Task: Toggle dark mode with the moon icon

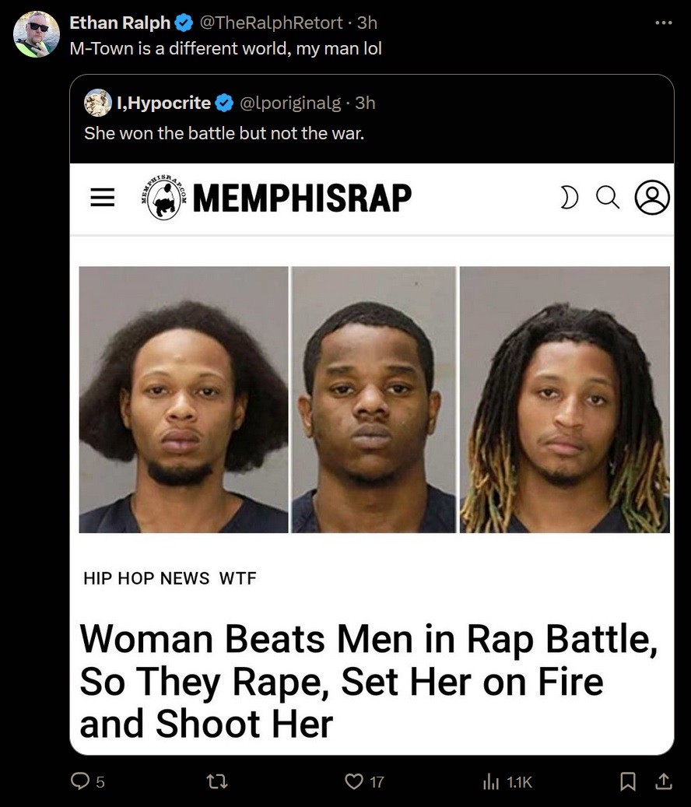Action: point(569,198)
